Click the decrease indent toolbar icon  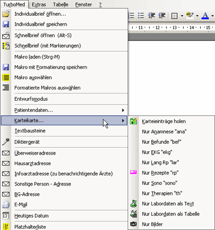click(x=151, y=16)
